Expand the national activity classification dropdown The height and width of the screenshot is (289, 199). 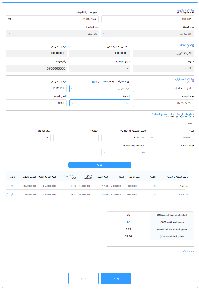[100, 123]
